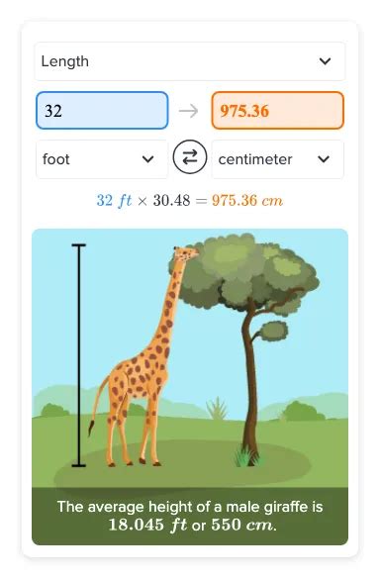Click the chevron beside centimeter
This screenshot has height=579, width=380.
point(324,159)
